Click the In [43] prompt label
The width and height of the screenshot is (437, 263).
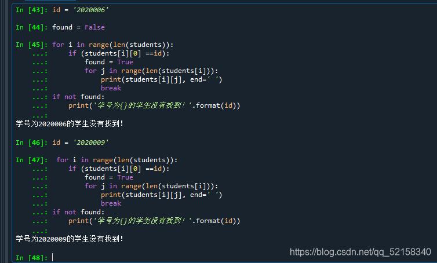(x=32, y=10)
